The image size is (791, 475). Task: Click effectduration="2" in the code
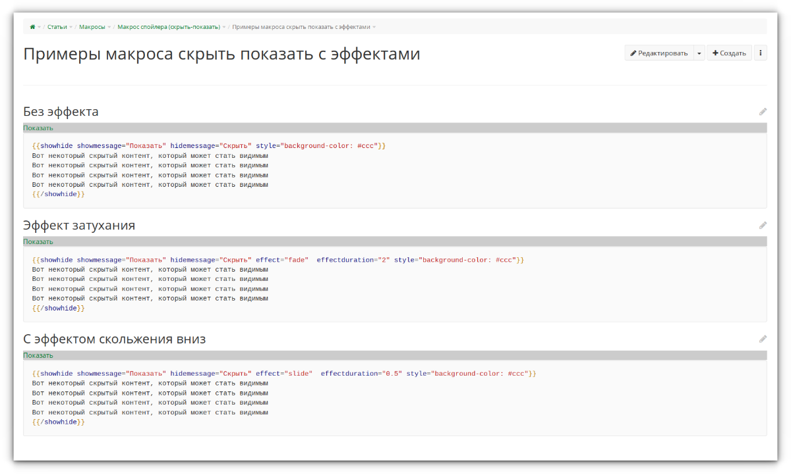click(353, 260)
